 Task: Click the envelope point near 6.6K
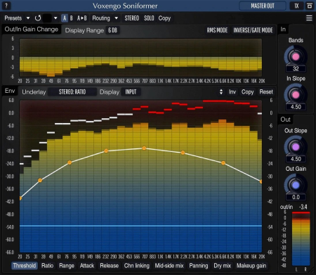pos(223,162)
